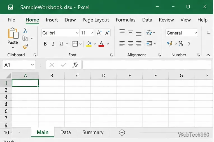Apply yellow fill color bucket
This screenshot has height=142, width=214.
pos(89,44)
